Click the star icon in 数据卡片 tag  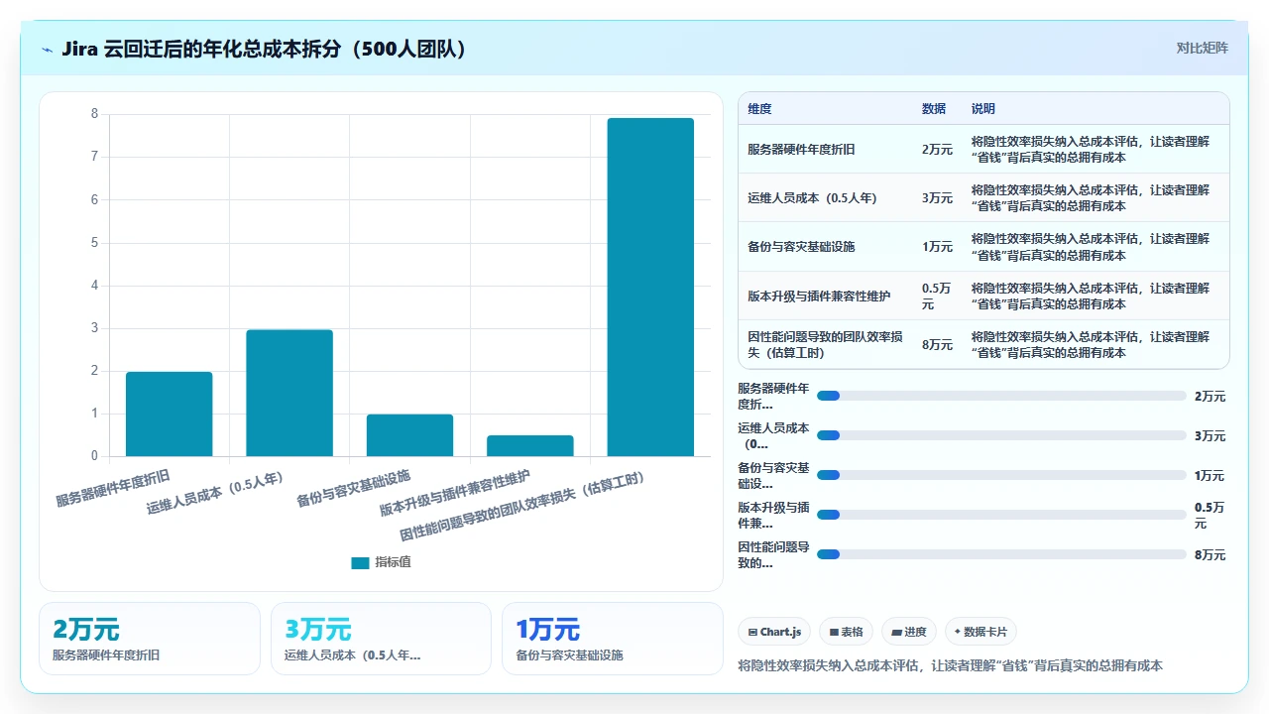coord(958,632)
